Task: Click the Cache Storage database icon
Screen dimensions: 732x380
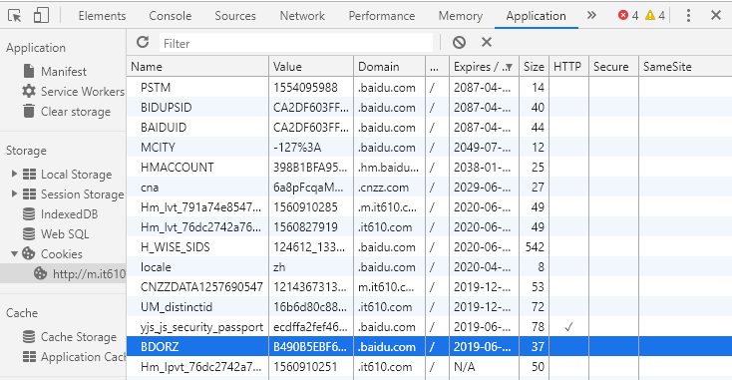Action: 29,336
